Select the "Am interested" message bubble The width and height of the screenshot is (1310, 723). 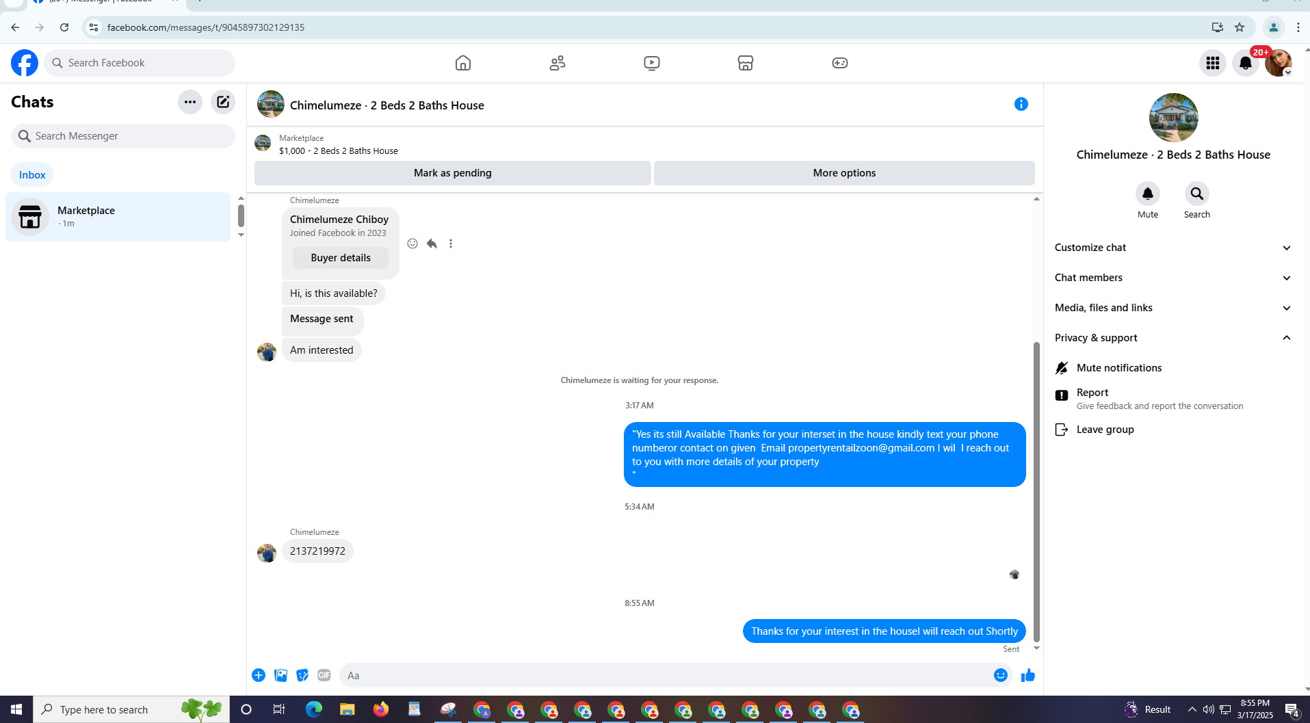click(x=322, y=350)
